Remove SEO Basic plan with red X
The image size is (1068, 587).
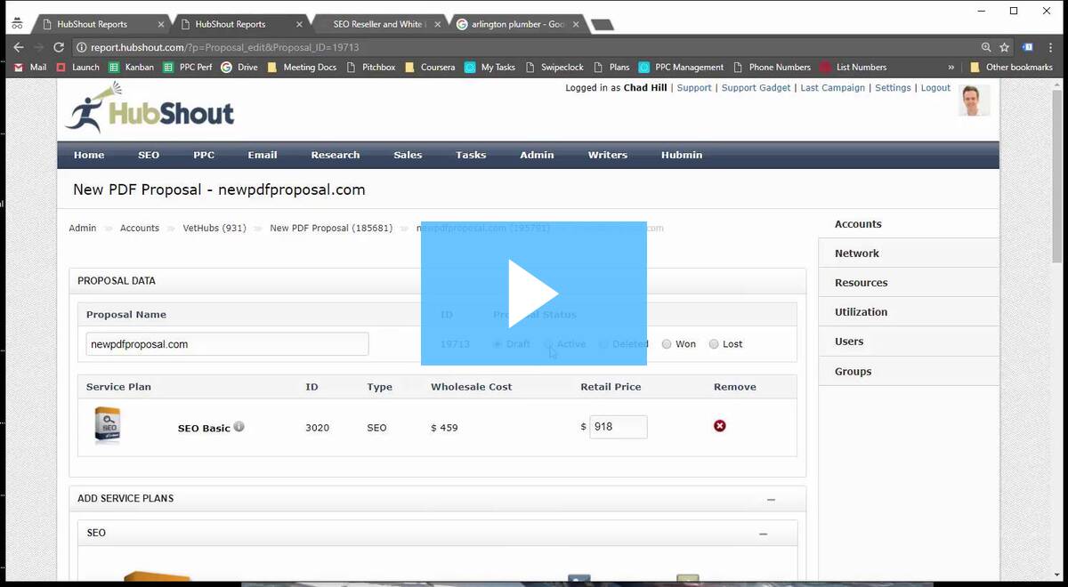tap(720, 426)
